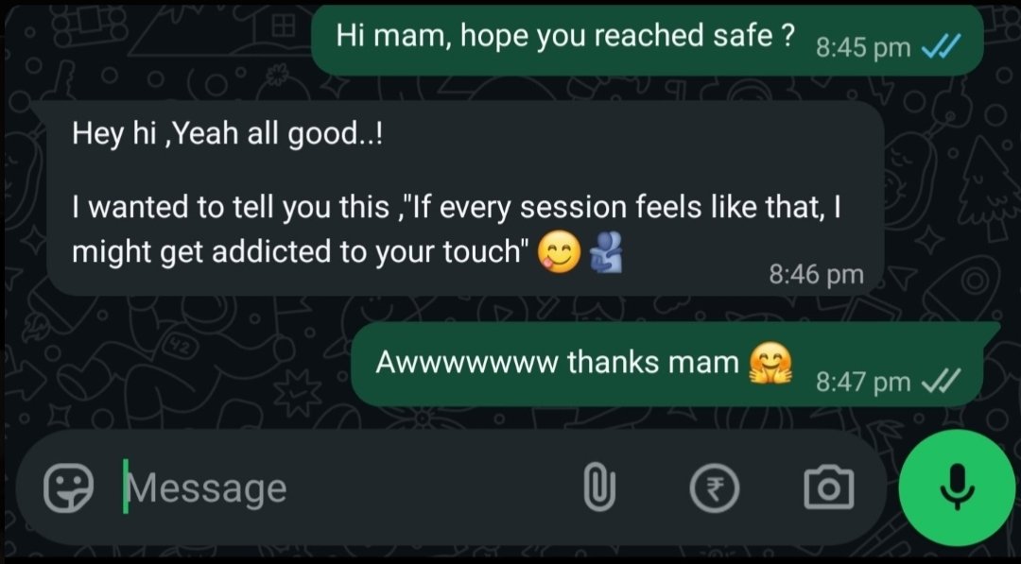Click the 8:46 pm timestamp
This screenshot has height=564, width=1021.
click(x=816, y=275)
